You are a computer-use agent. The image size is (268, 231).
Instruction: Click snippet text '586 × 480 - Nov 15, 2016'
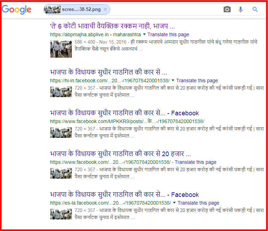point(100,42)
